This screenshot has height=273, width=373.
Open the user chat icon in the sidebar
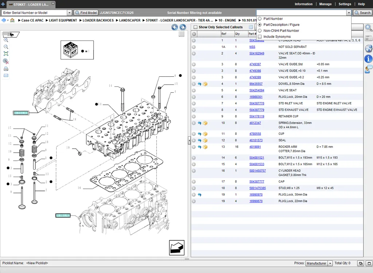[x=369, y=69]
